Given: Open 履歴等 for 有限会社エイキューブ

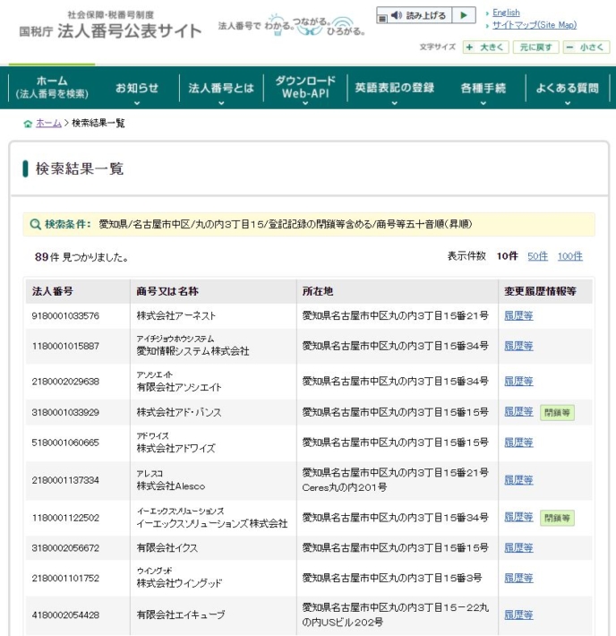Looking at the screenshot, I should coord(518,615).
